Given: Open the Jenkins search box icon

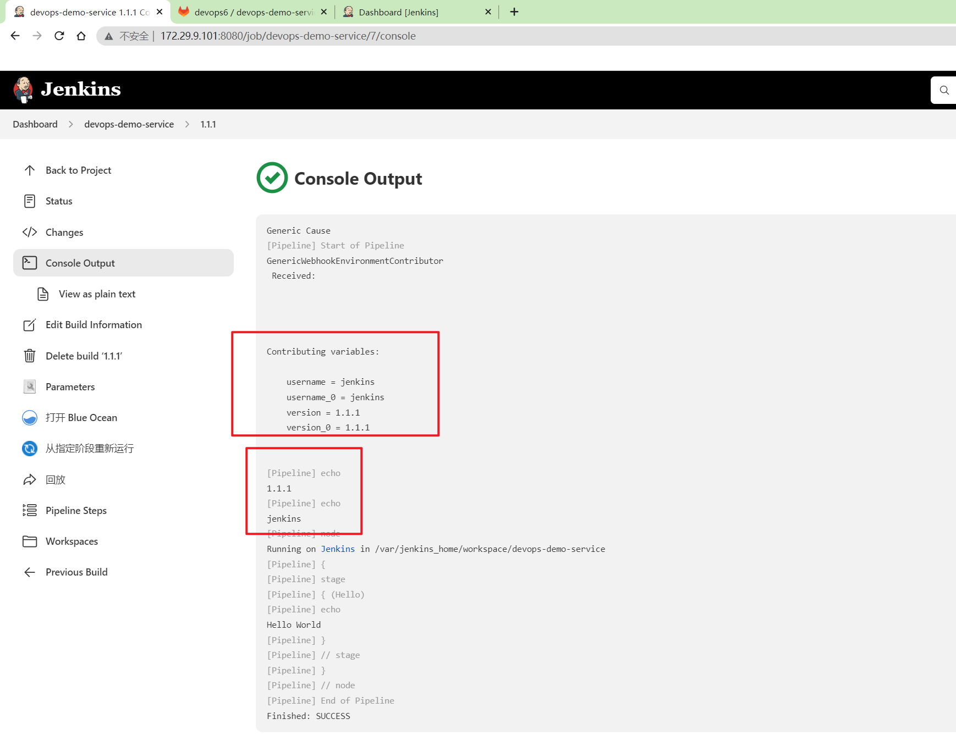Looking at the screenshot, I should pos(944,90).
